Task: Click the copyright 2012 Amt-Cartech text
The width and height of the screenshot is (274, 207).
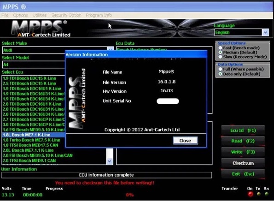Action: tap(142, 130)
